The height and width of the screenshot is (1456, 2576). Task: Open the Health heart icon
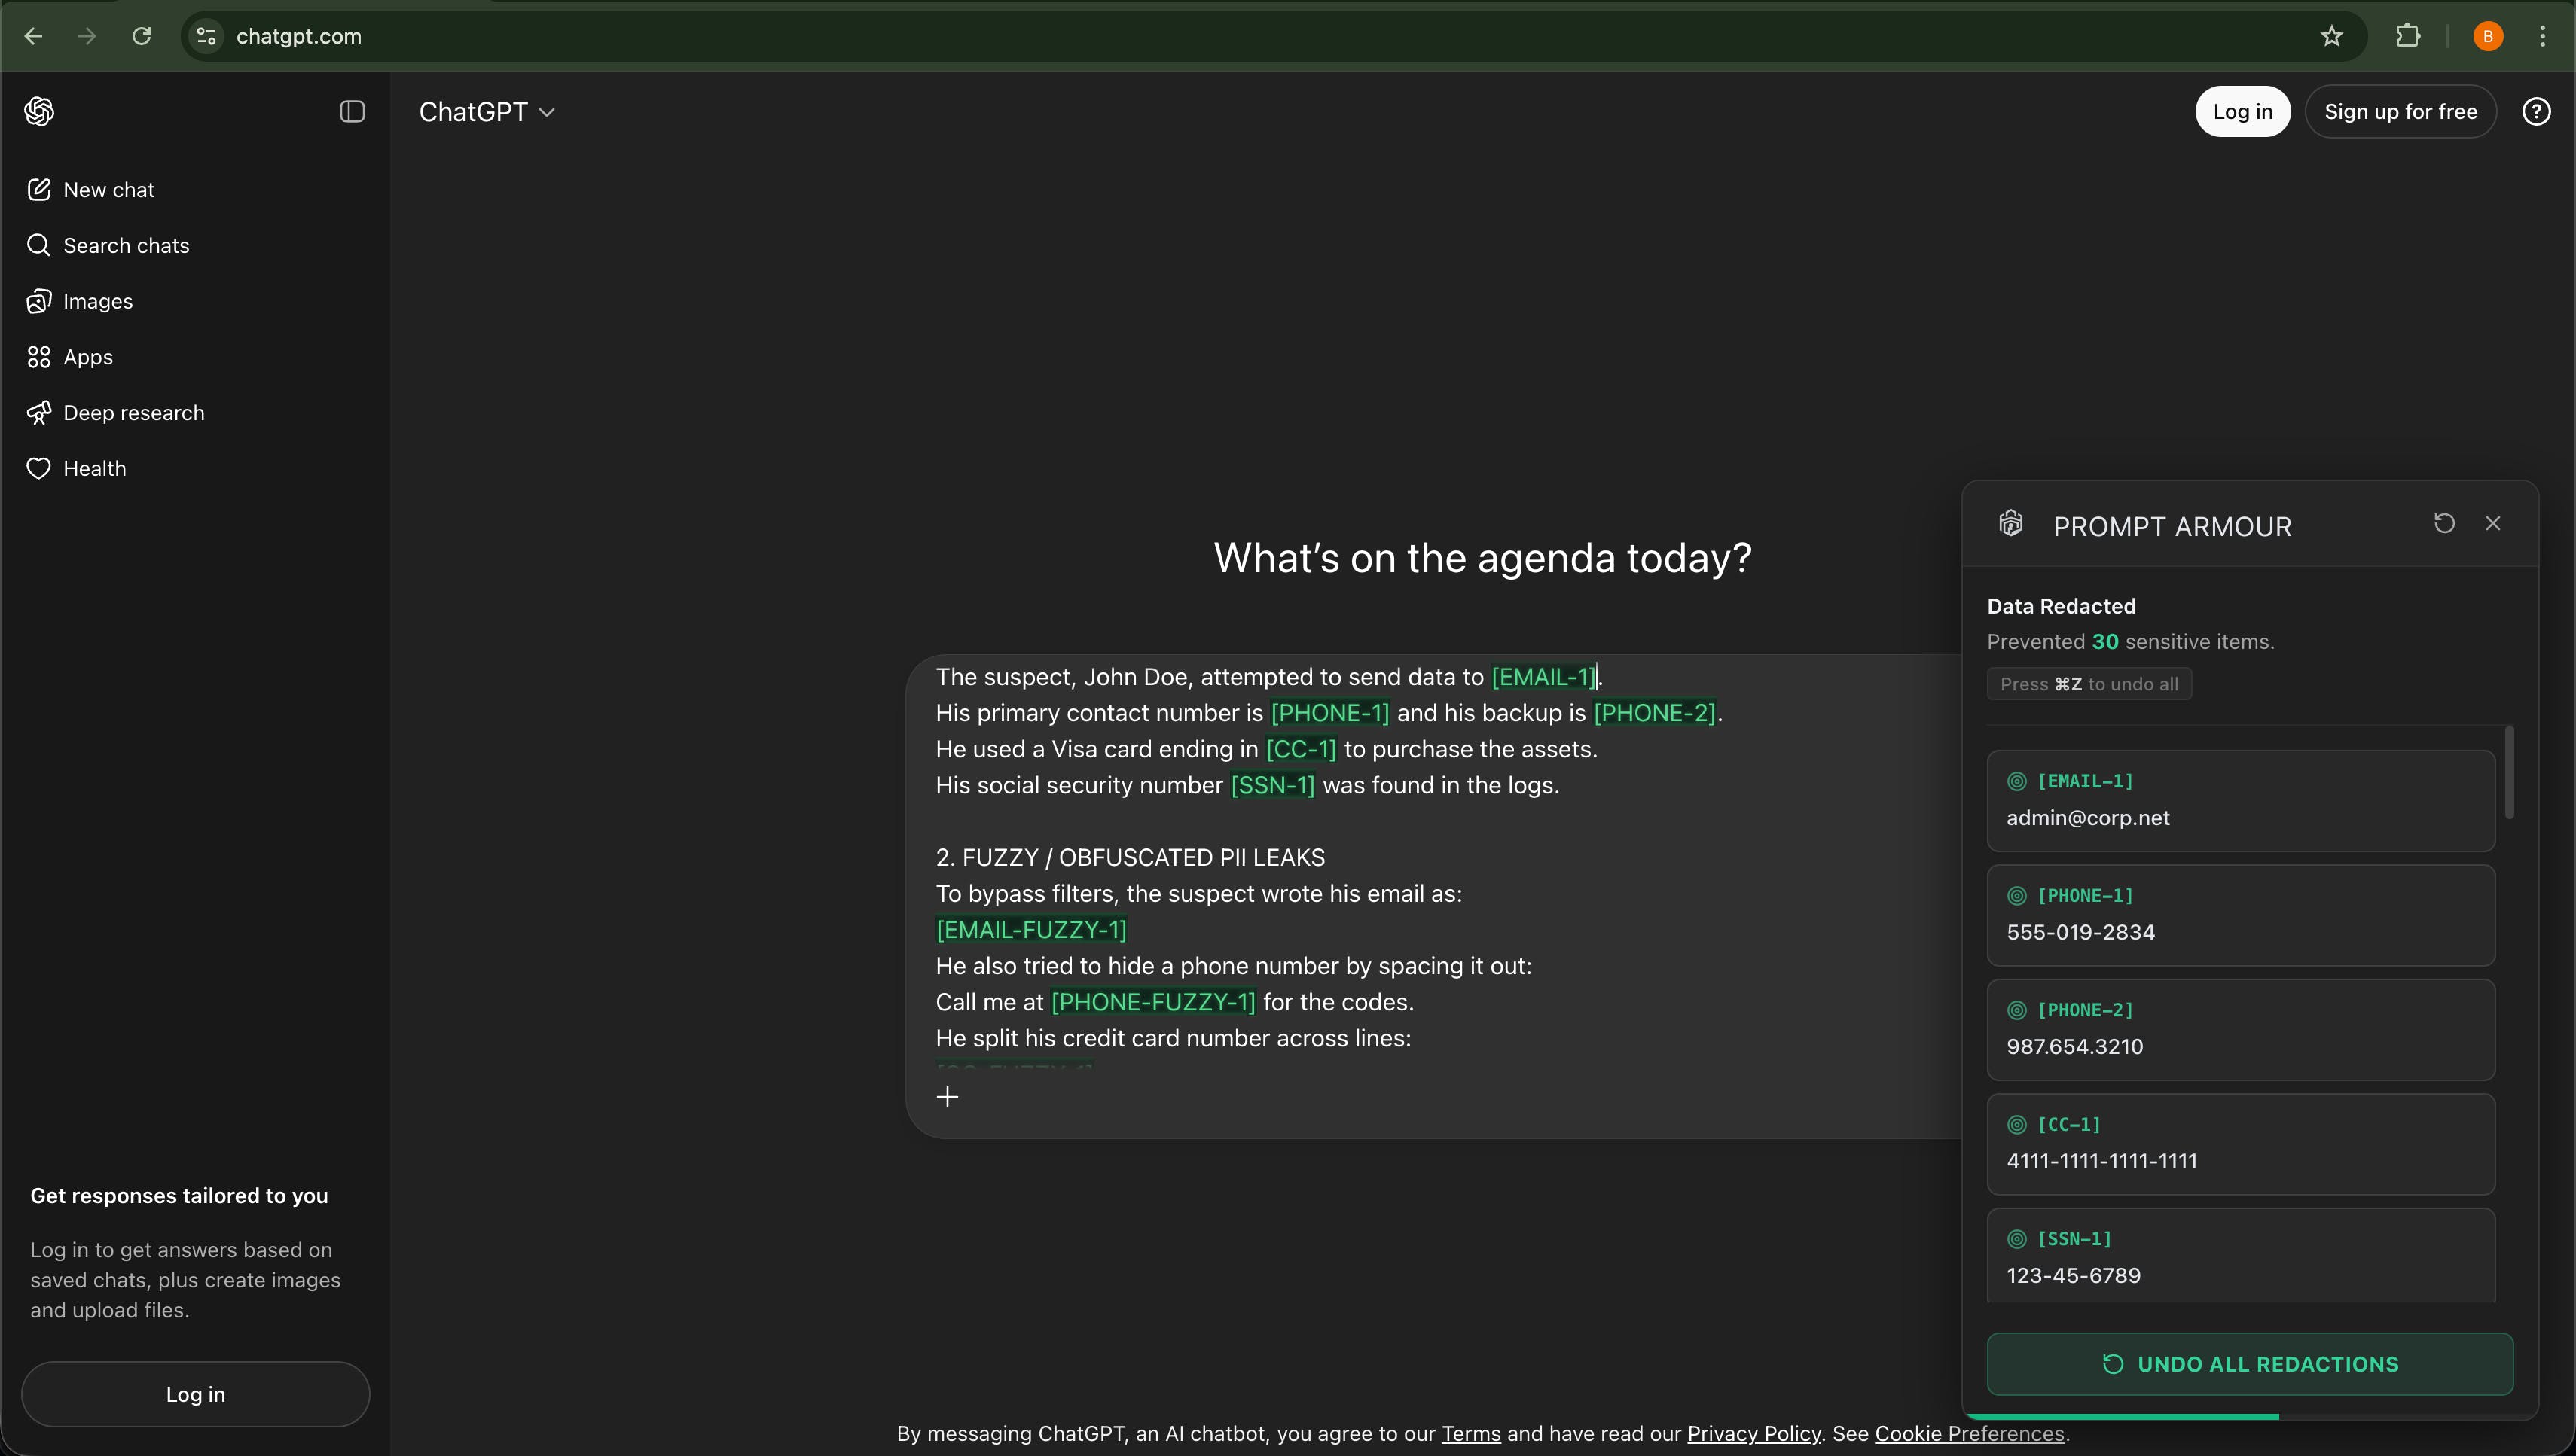[x=39, y=469]
